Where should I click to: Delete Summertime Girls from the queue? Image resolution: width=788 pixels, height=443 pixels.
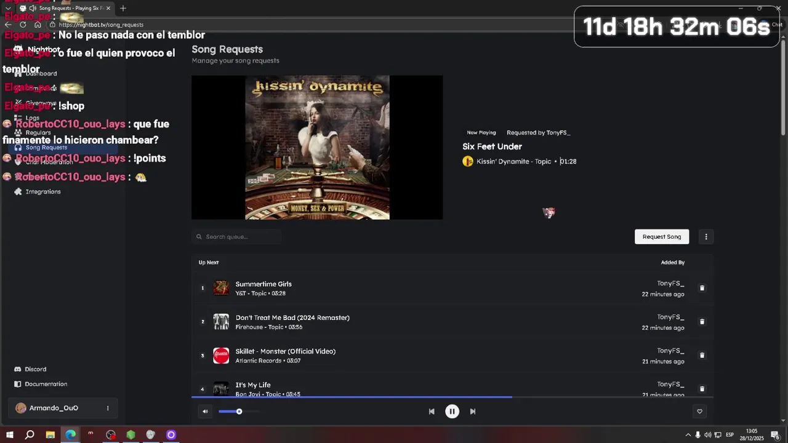702,288
